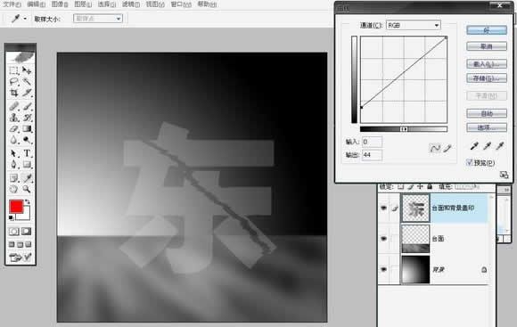Select the Eyedropper tool in the toolbox

[x=27, y=178]
